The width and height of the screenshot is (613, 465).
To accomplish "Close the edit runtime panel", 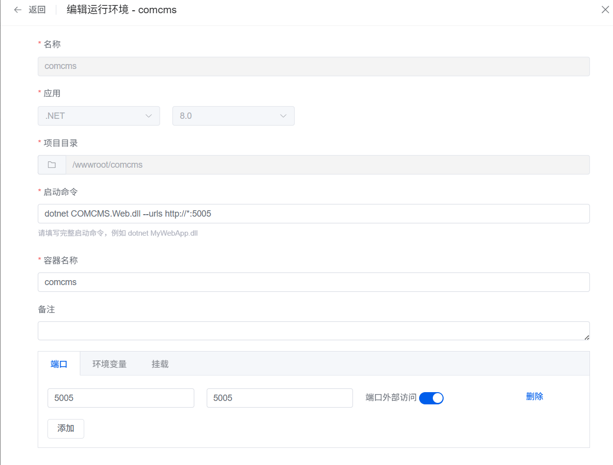I will pyautogui.click(x=605, y=9).
